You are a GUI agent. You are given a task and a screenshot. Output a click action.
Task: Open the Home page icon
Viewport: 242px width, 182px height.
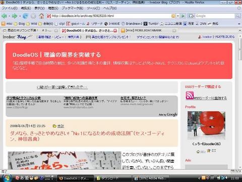click(x=41, y=16)
